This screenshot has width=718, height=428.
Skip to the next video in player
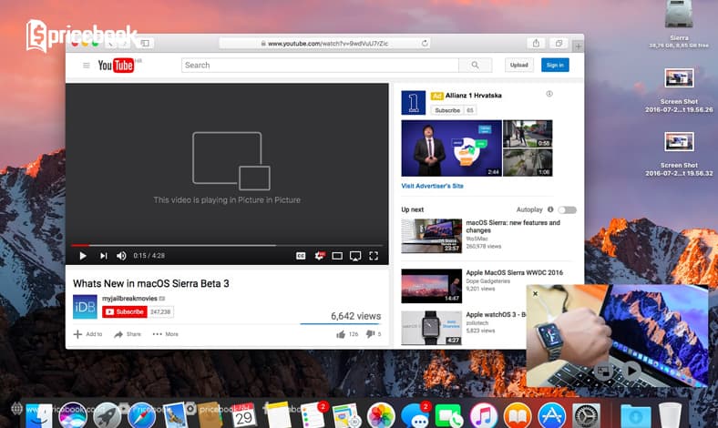coord(104,256)
